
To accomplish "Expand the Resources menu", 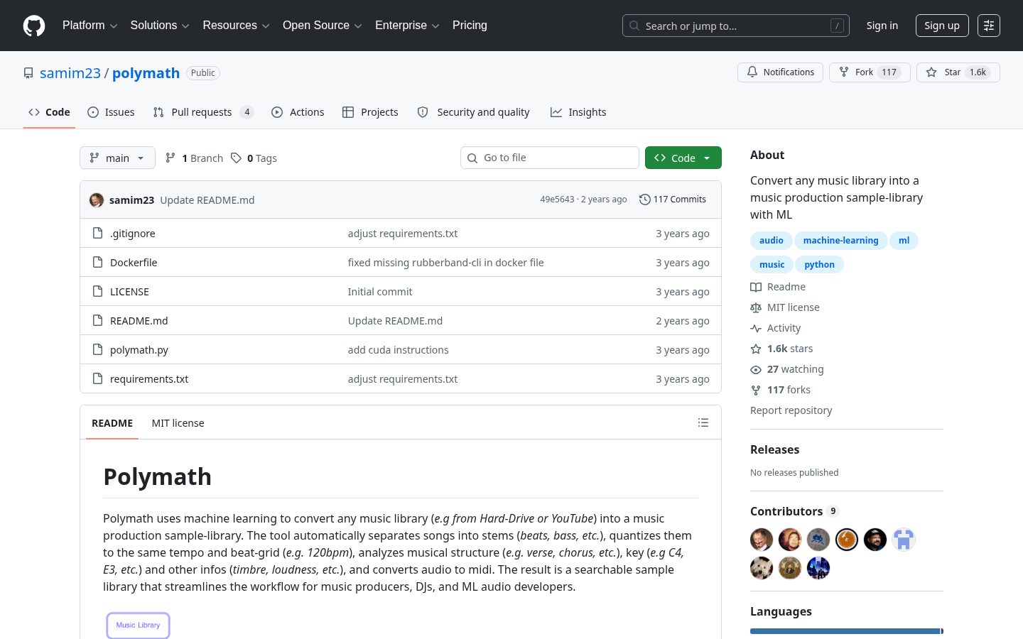I will click(x=236, y=26).
